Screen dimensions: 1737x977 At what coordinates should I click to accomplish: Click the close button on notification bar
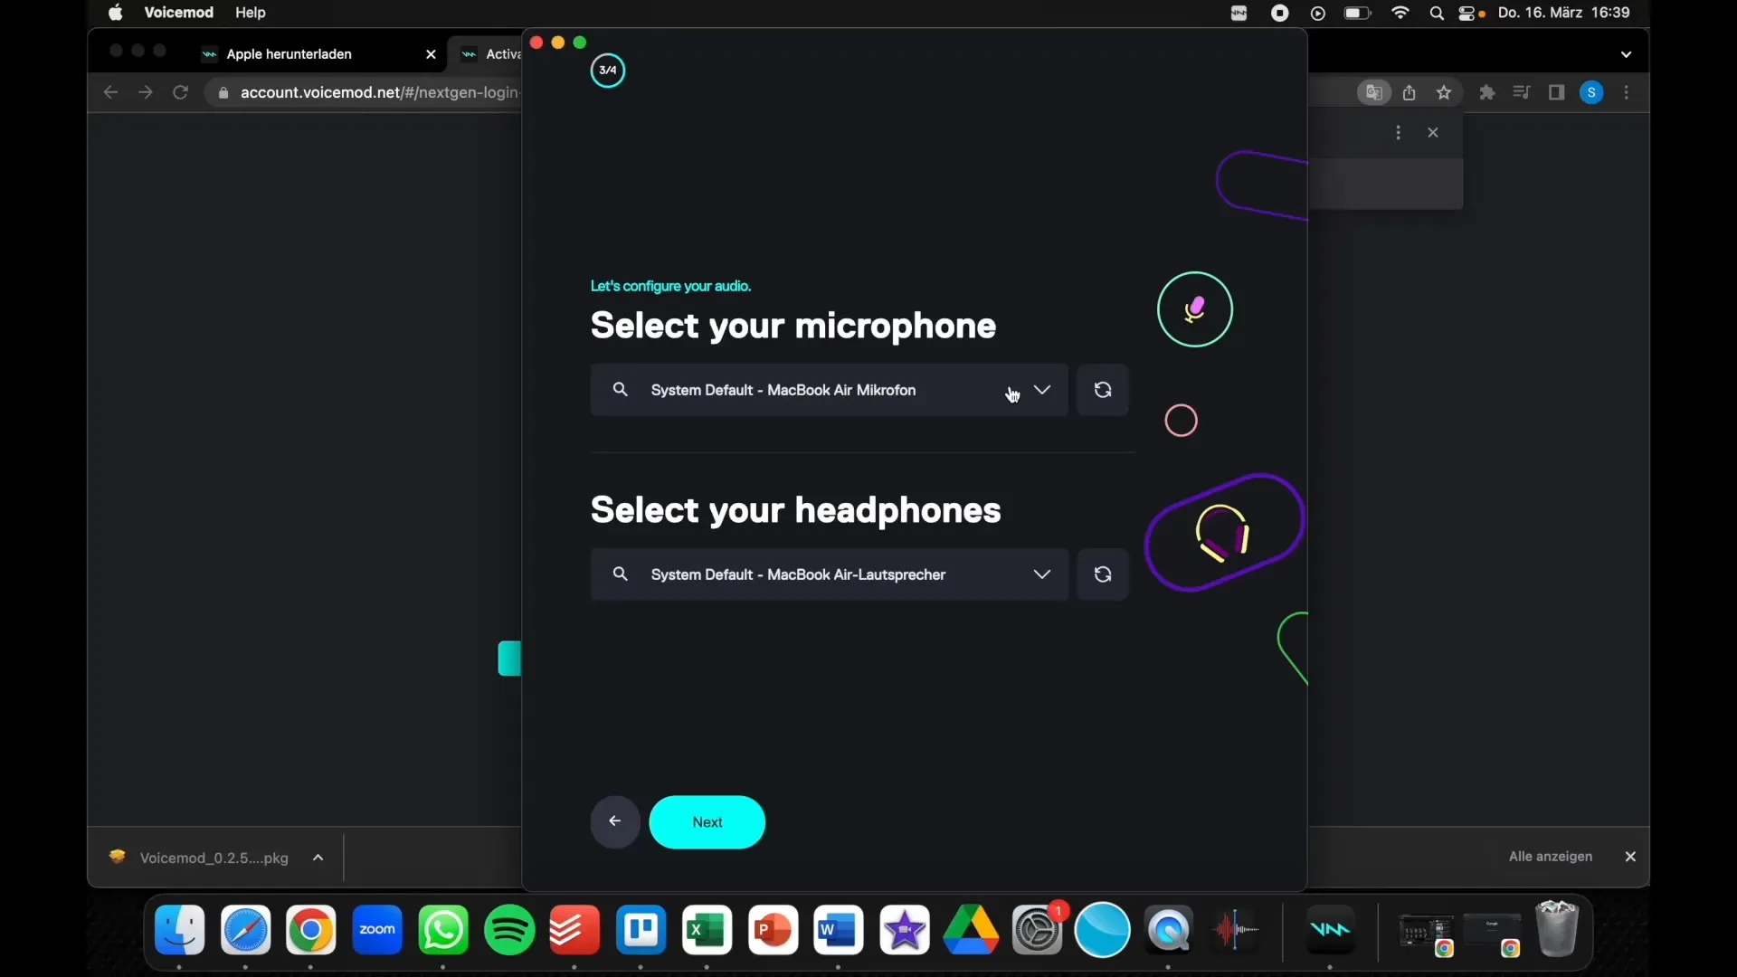tap(1631, 857)
